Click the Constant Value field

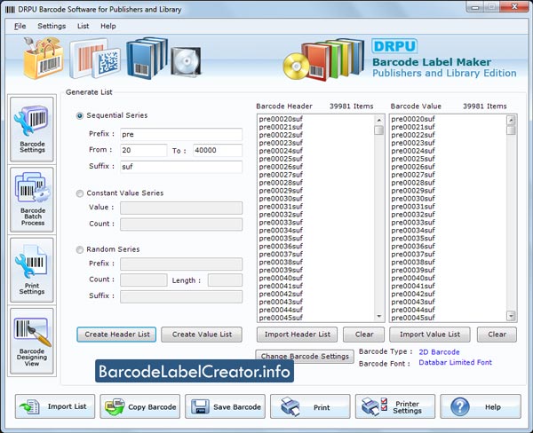point(181,208)
